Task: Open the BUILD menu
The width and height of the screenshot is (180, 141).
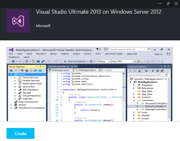Action: click(53, 54)
